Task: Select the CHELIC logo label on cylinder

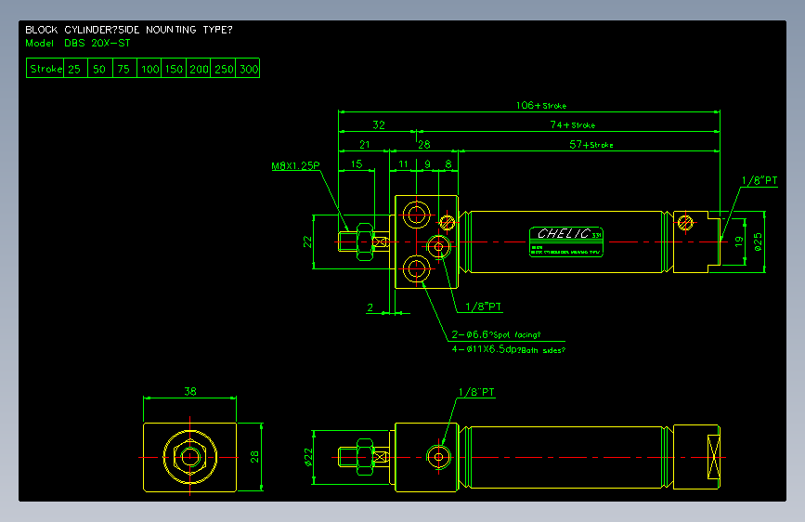Action: (x=566, y=241)
